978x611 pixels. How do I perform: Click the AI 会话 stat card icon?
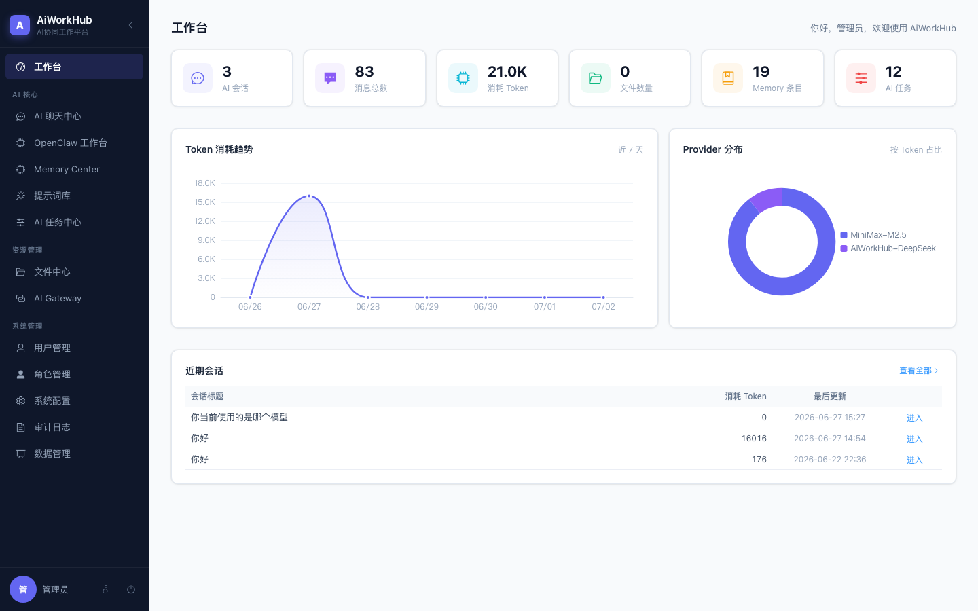click(198, 78)
